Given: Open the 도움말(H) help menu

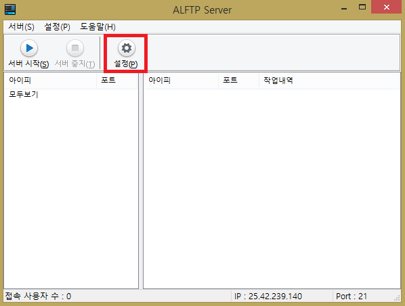Looking at the screenshot, I should pyautogui.click(x=98, y=27).
